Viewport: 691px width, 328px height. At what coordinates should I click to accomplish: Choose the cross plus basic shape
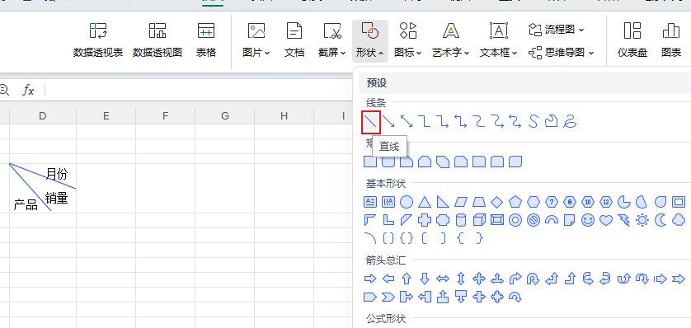point(425,220)
